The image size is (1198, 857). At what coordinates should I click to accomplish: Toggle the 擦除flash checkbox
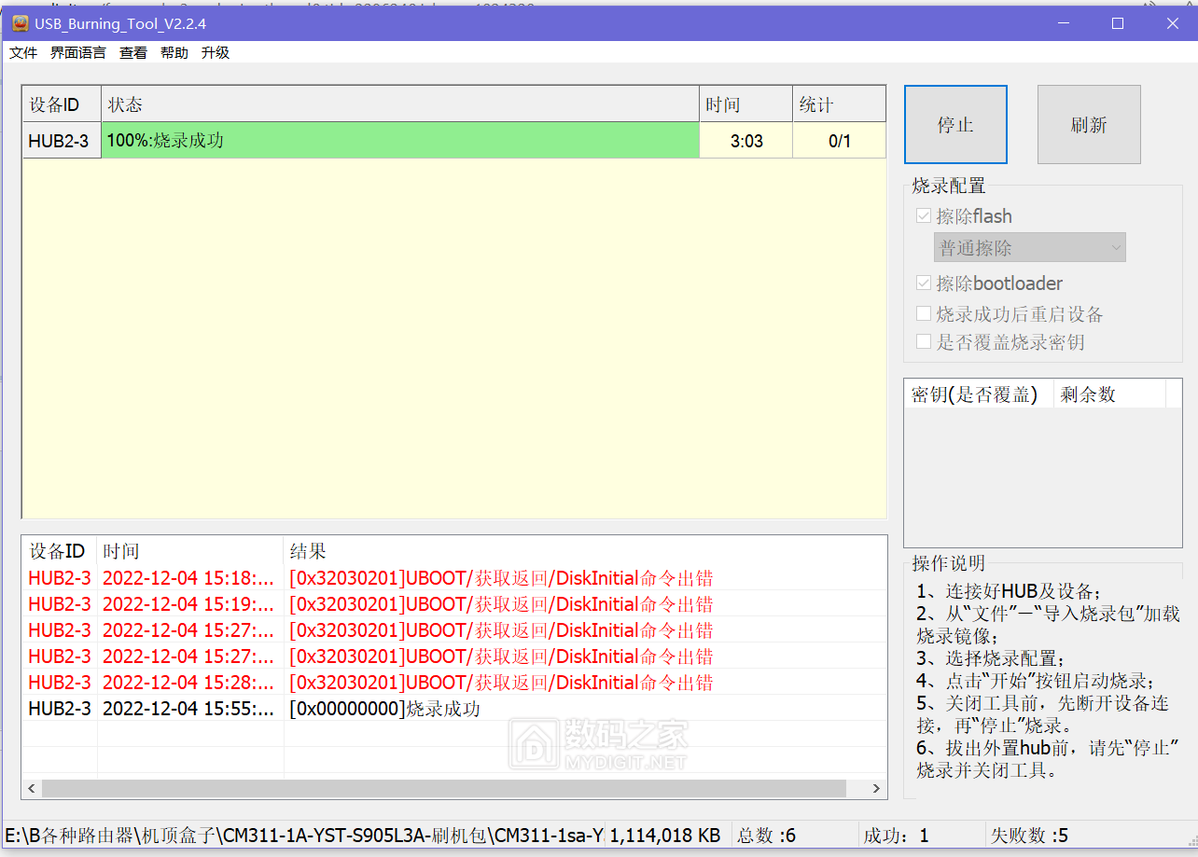coord(924,216)
